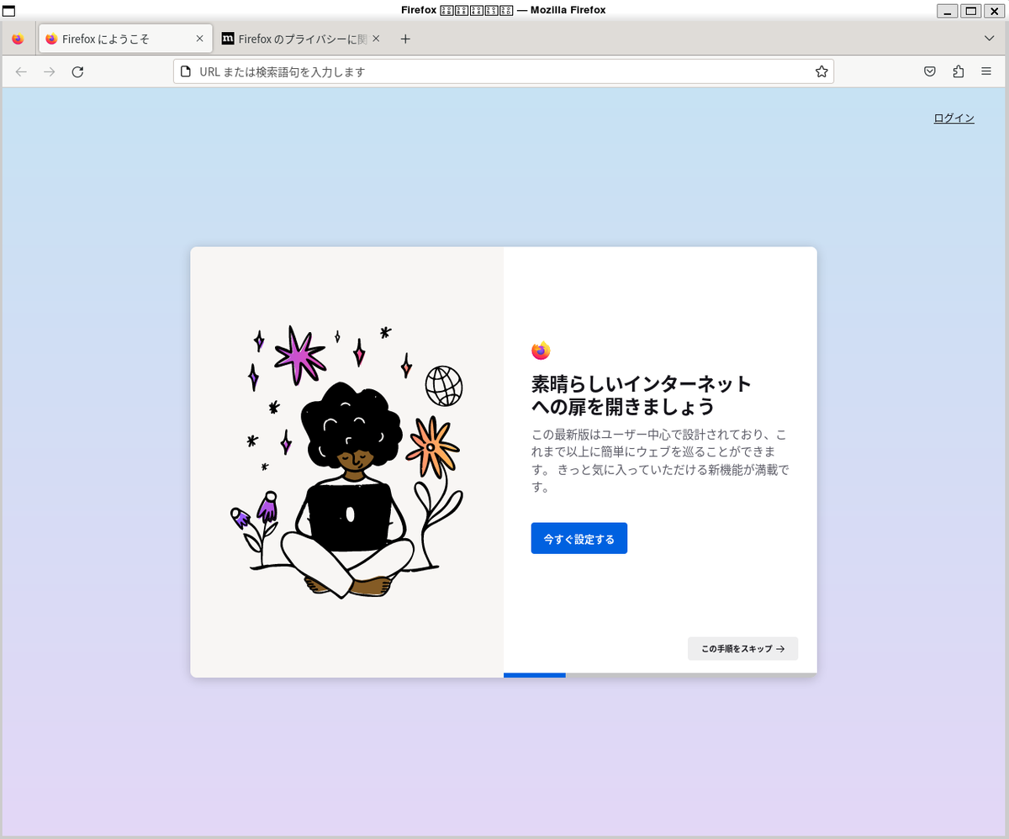Bookmark this page with star icon
Screen dimensions: 1009x839
[821, 71]
